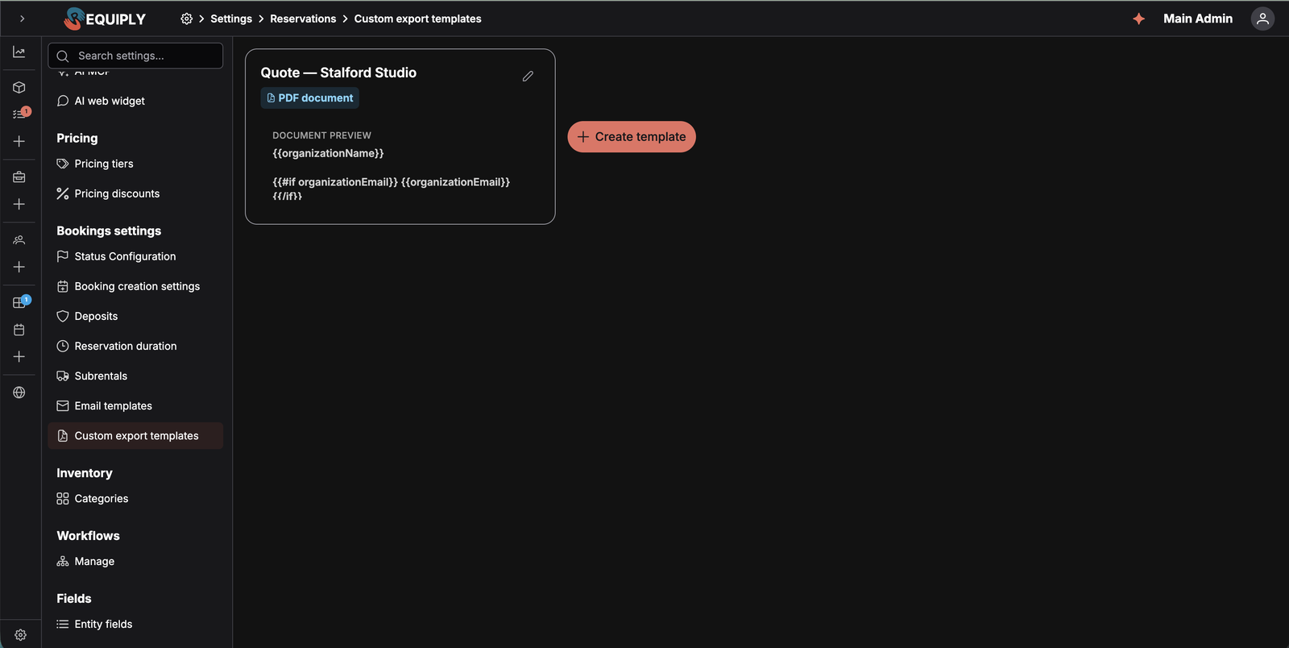Select Booking creation settings

[x=135, y=286]
